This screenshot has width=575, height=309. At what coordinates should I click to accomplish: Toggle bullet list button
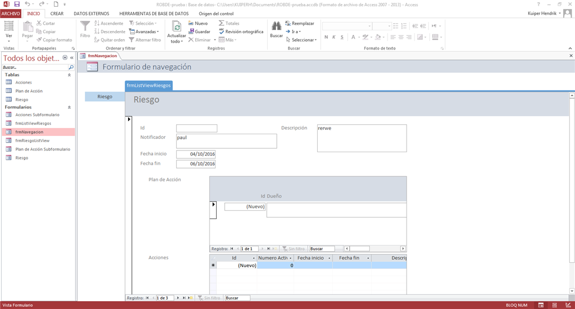point(396,26)
